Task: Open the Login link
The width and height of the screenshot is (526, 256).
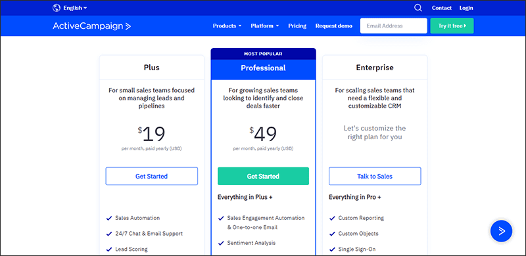Action: 466,8
